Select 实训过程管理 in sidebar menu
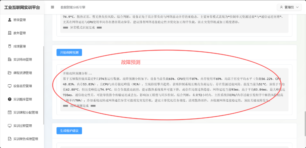306x148 pixels. [22, 126]
